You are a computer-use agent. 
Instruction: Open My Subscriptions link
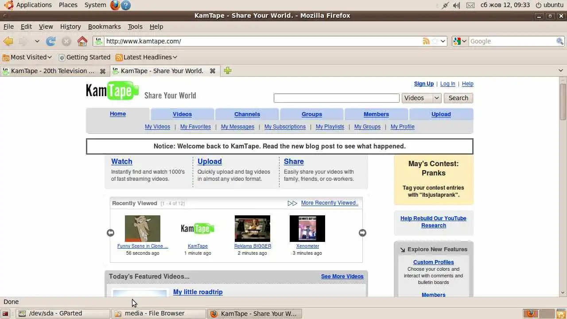pyautogui.click(x=285, y=127)
